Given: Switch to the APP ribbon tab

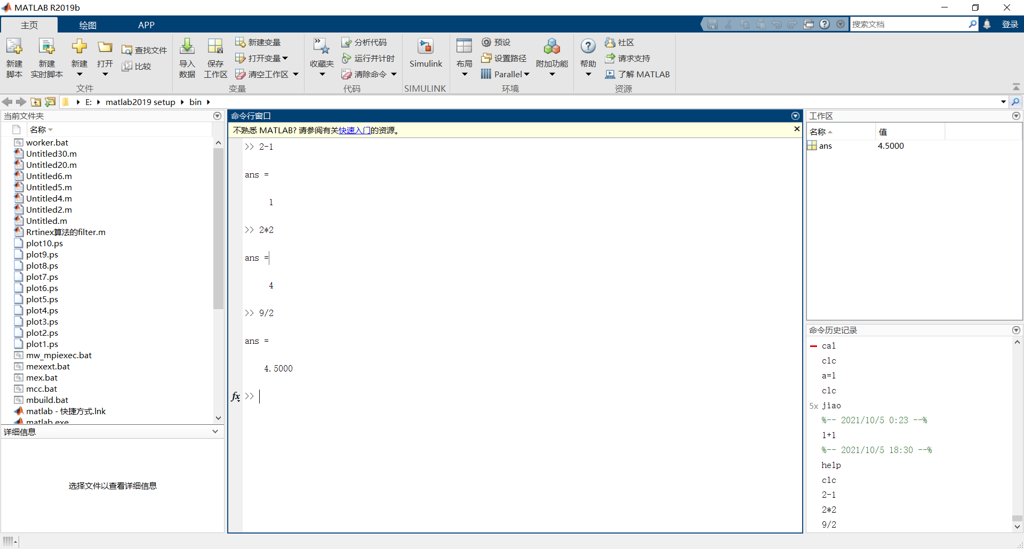Looking at the screenshot, I should (146, 25).
